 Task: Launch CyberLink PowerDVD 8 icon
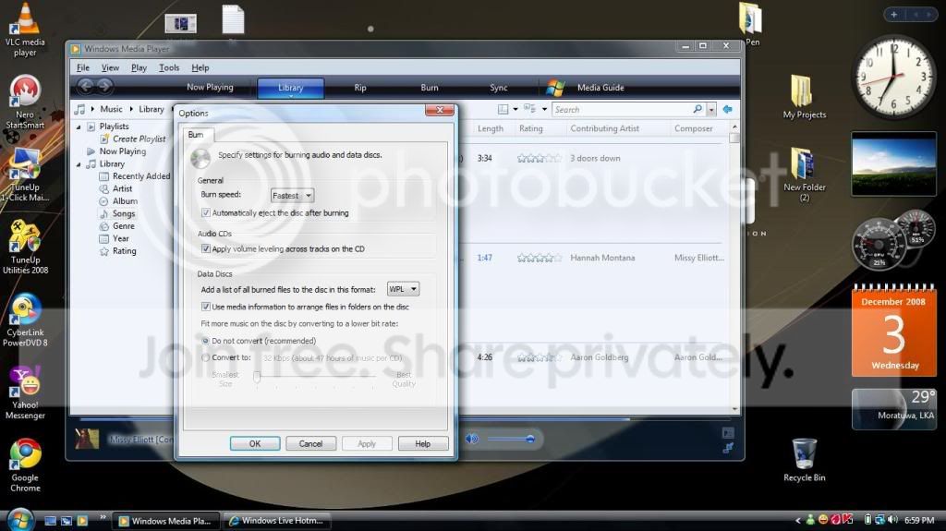coord(25,320)
